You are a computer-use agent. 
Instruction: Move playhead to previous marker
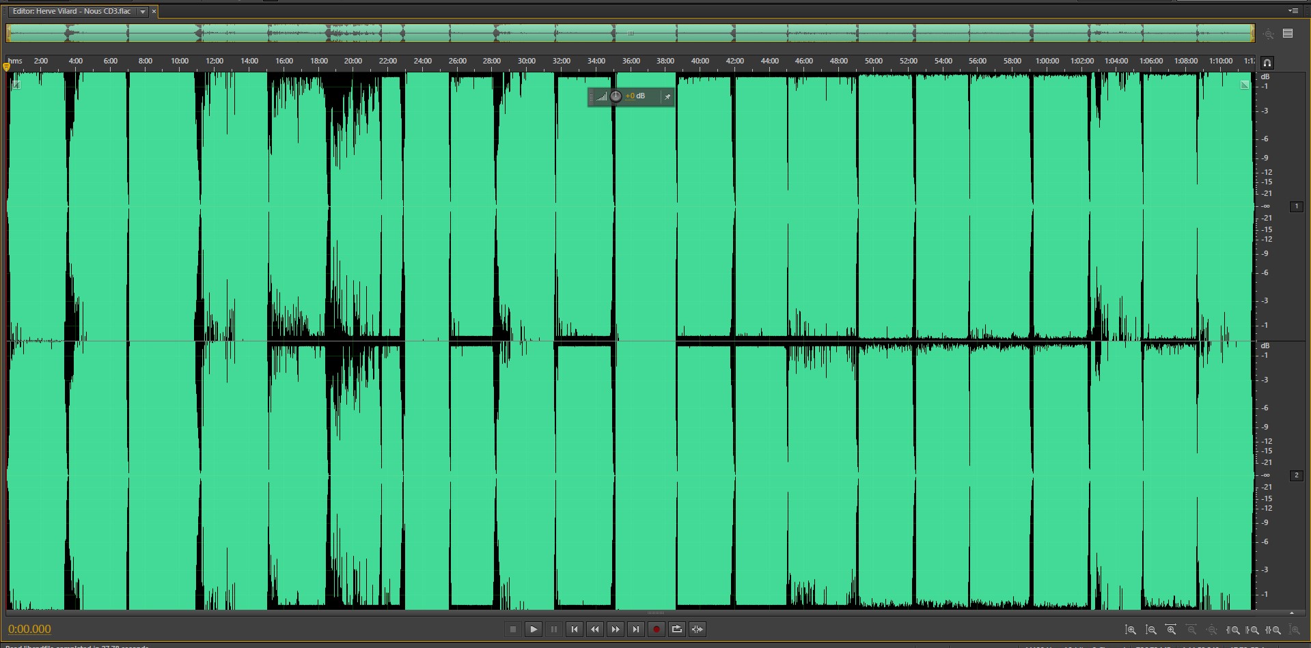(575, 629)
